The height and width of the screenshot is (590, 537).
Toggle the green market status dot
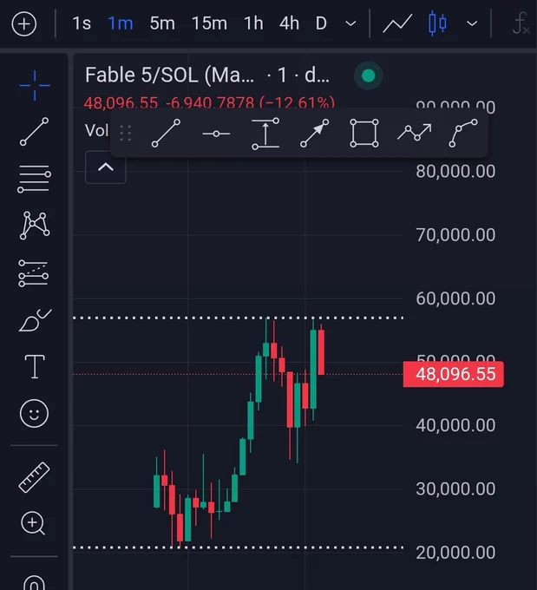369,75
